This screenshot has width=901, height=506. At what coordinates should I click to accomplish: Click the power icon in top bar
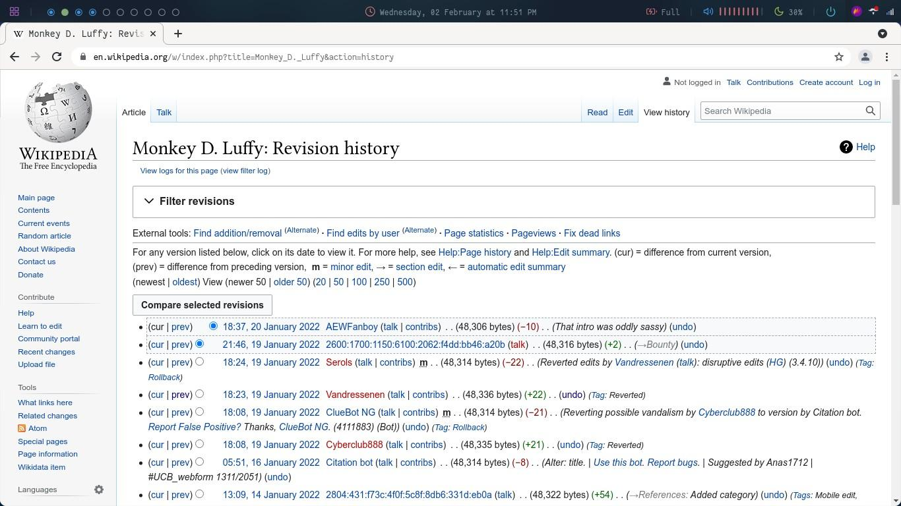tap(830, 12)
